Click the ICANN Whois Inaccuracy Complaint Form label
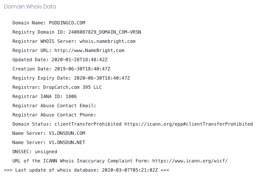Viewport: 262px width, 178px height. (x=80, y=161)
